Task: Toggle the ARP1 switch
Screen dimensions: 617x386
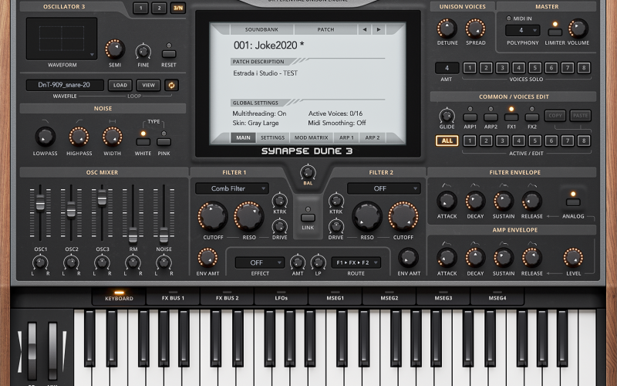Action: (470, 117)
